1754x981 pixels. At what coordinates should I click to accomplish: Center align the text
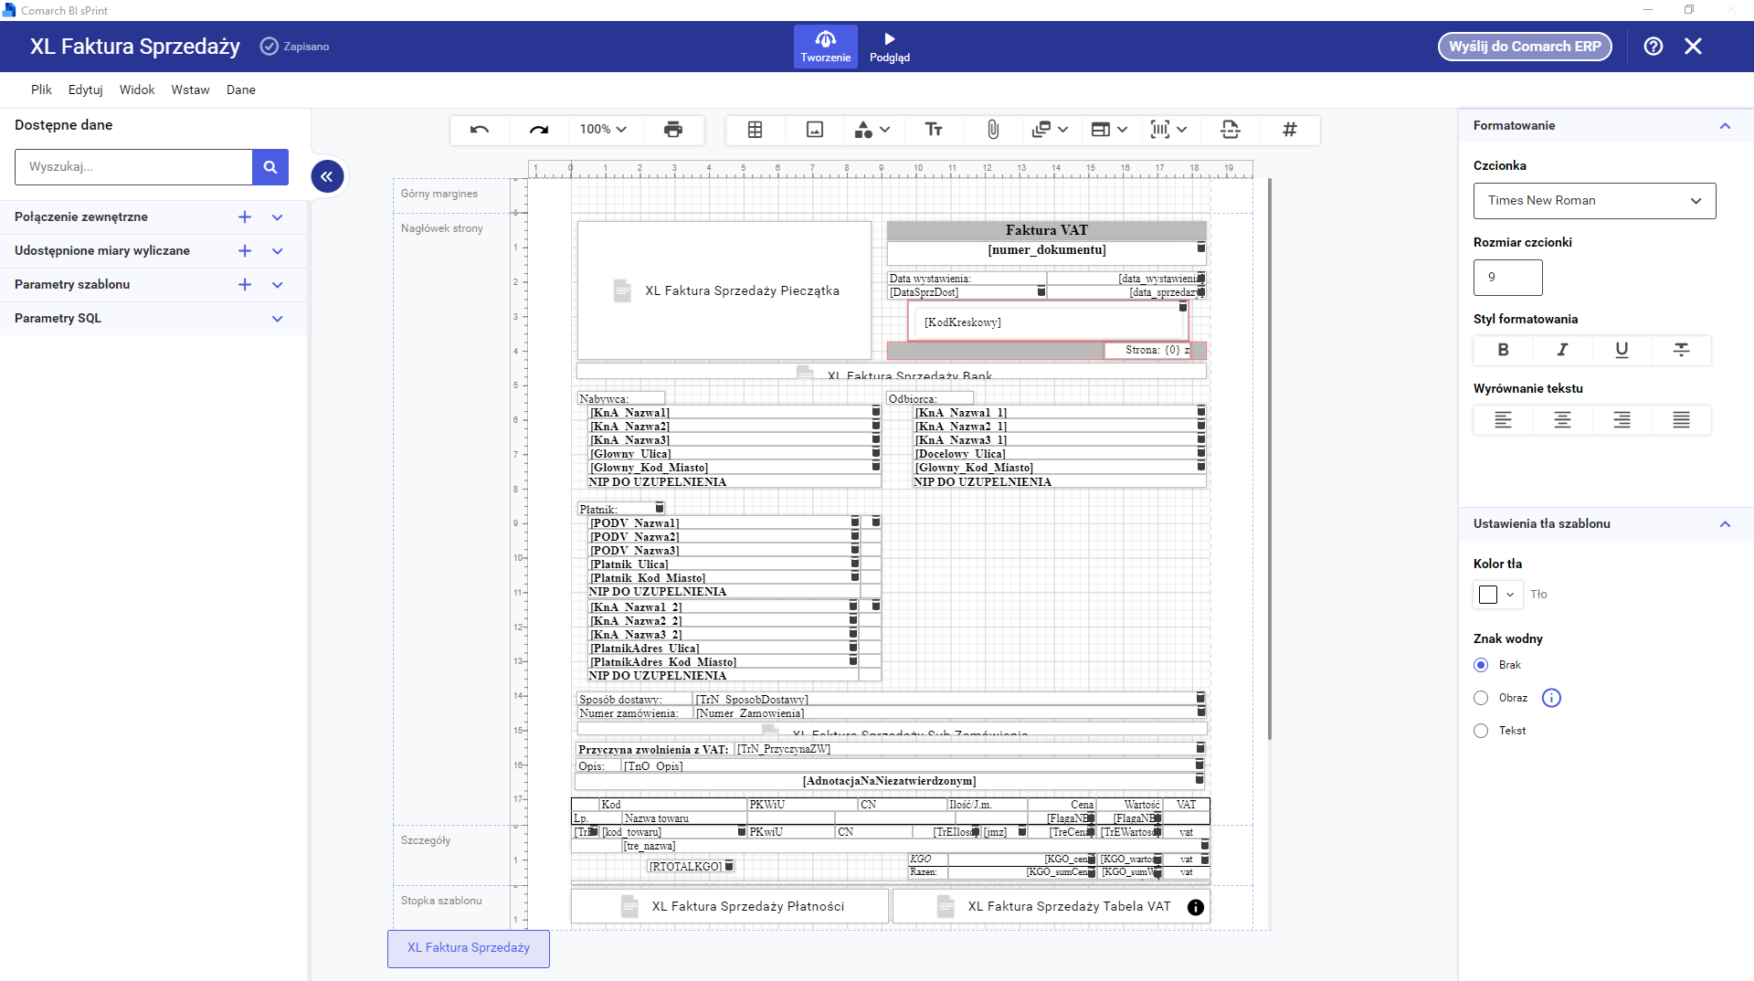click(1562, 419)
